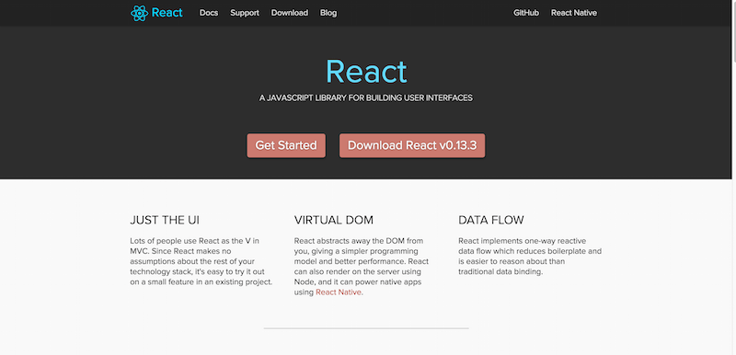Click the React atom logo icon

coord(140,13)
